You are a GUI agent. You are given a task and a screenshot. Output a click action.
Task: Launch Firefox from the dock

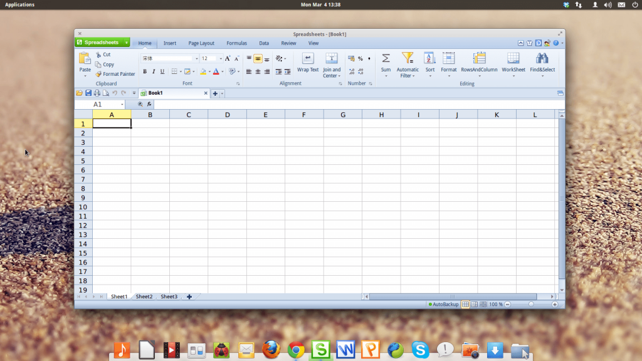click(x=271, y=350)
